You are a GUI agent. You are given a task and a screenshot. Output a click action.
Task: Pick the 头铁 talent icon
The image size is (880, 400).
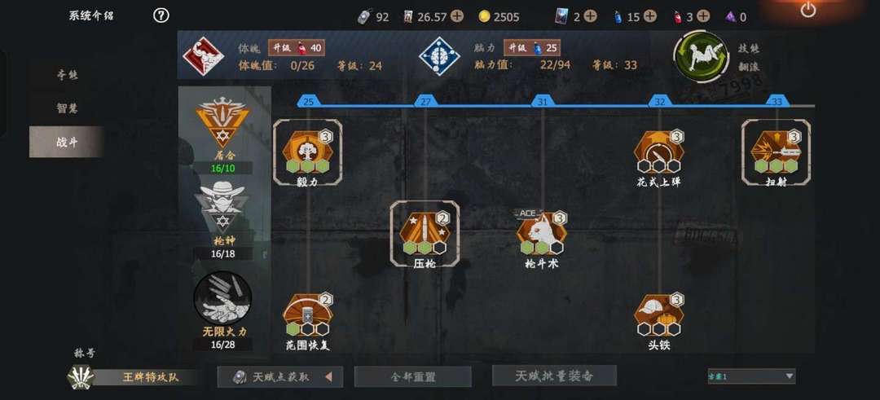pyautogui.click(x=659, y=314)
